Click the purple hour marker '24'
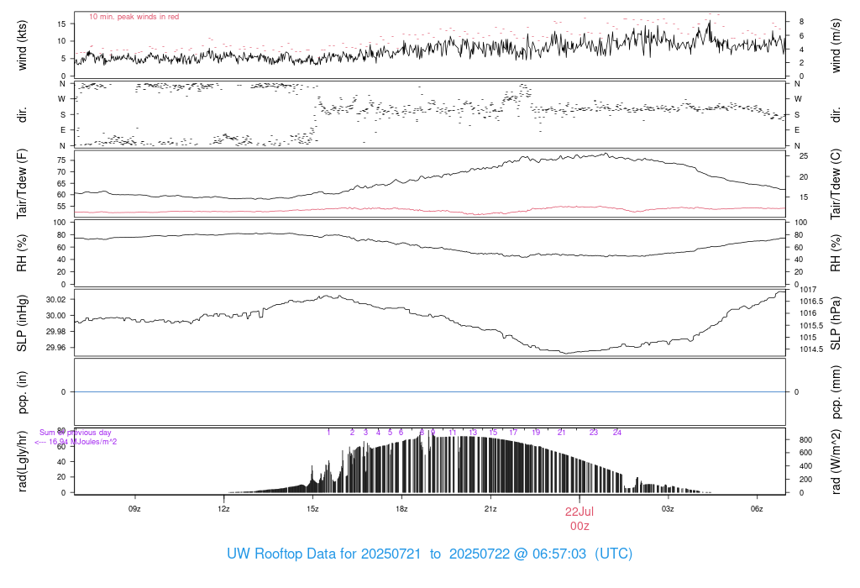The image size is (860, 588). click(617, 433)
